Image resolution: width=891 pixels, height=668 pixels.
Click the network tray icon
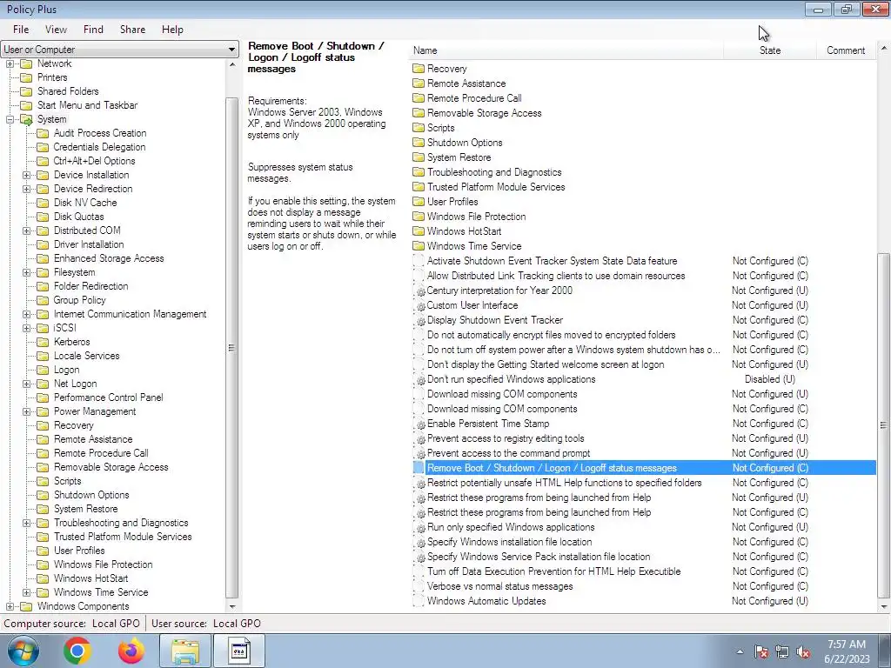782,652
